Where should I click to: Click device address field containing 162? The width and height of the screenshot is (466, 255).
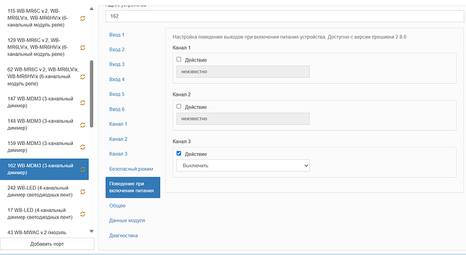pos(285,16)
